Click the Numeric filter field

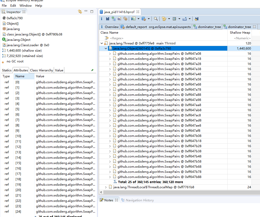pyautogui.click(x=240, y=38)
